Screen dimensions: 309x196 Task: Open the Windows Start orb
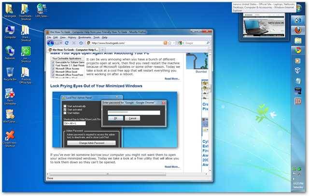[299, 8]
